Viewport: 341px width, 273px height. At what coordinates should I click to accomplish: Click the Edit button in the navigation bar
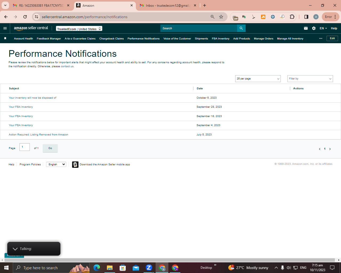[332, 38]
